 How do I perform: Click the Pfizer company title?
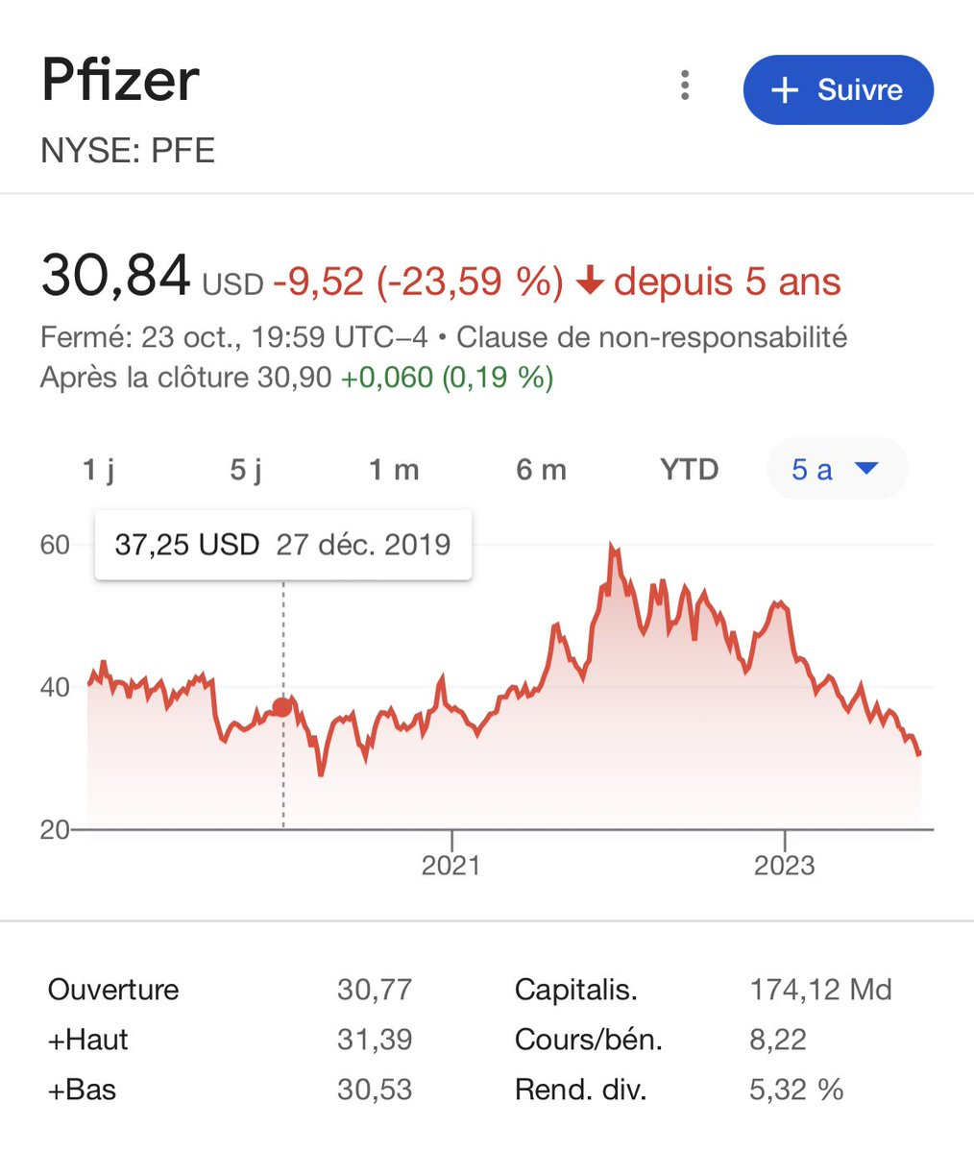coord(120,81)
